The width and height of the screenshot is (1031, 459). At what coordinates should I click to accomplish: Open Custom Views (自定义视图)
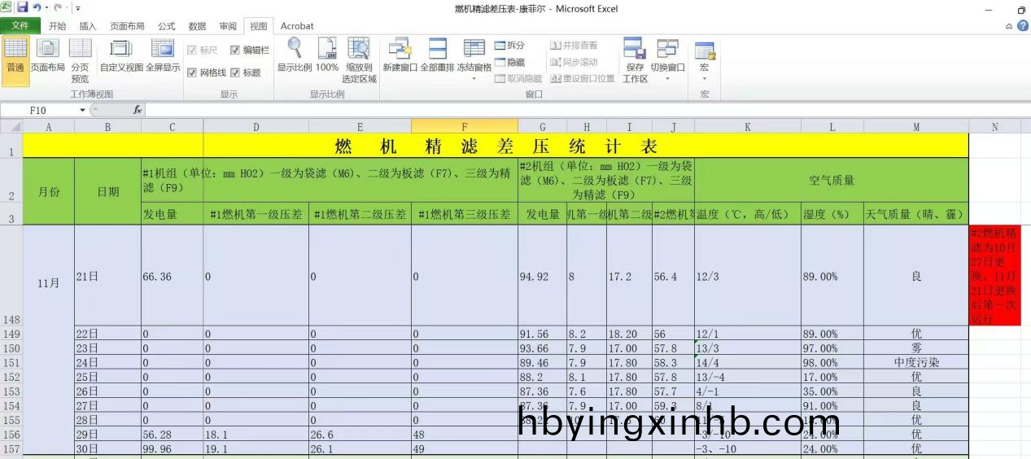pos(121,57)
